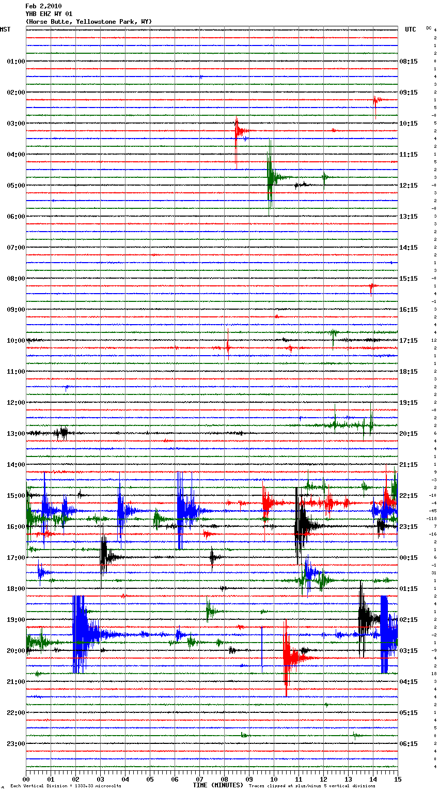Click the MST time label '07:00'
This screenshot has height=793, width=439.
(16, 248)
